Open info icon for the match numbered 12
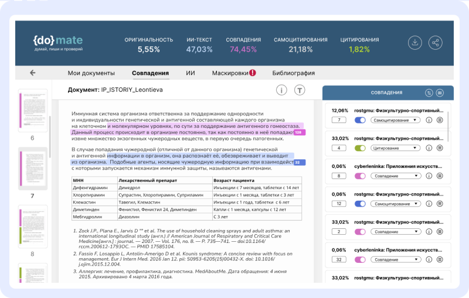The width and height of the screenshot is (469, 298). 429,204
